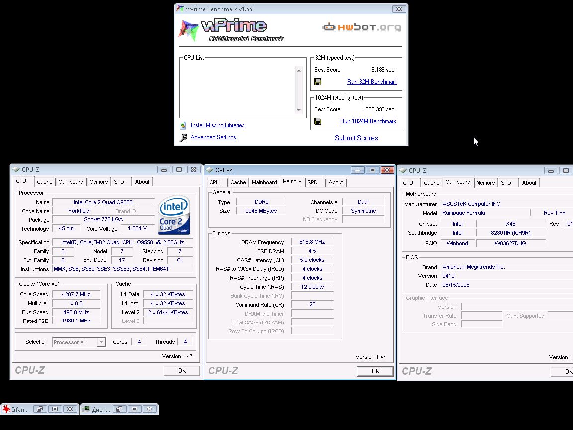Click the Intel Core 2 Quad Q9550 name field

pyautogui.click(x=103, y=202)
